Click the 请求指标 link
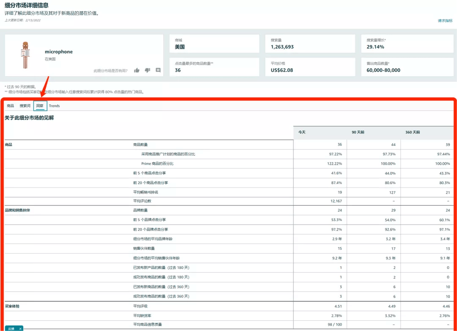The width and height of the screenshot is (457, 331). 445,20
